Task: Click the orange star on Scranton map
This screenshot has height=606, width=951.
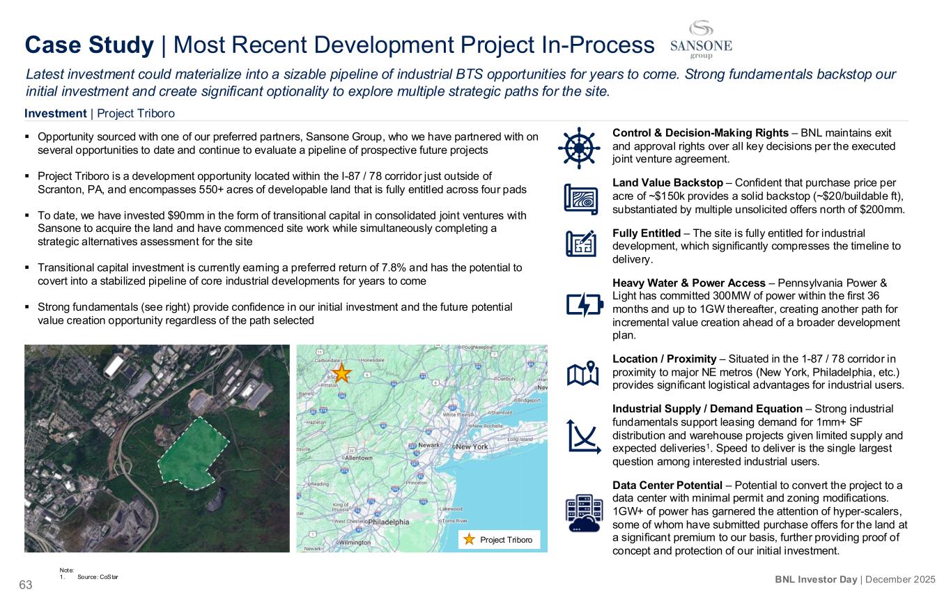Action: [x=342, y=373]
